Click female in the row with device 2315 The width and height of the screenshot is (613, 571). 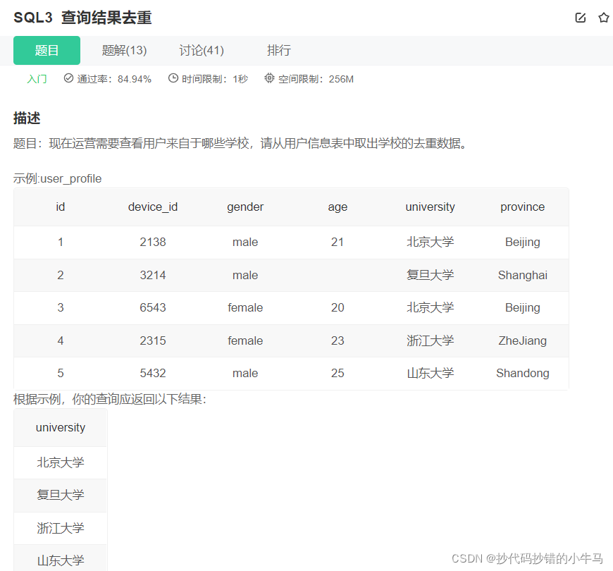pos(245,340)
